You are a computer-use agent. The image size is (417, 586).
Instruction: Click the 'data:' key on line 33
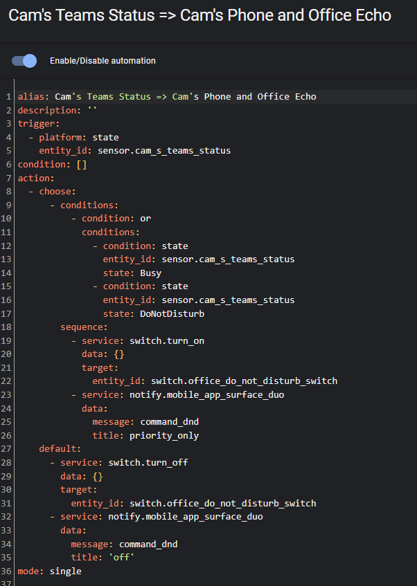73,531
